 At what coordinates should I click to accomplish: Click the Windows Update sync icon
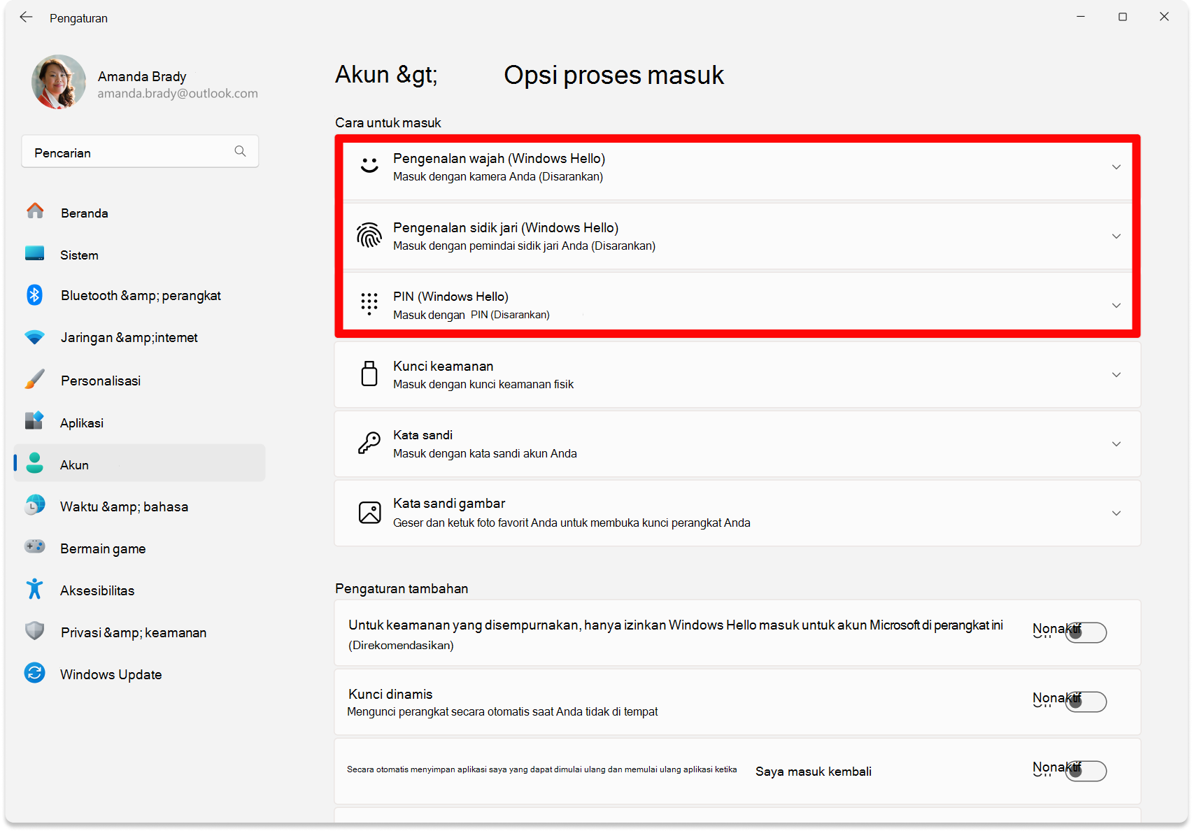pyautogui.click(x=35, y=673)
